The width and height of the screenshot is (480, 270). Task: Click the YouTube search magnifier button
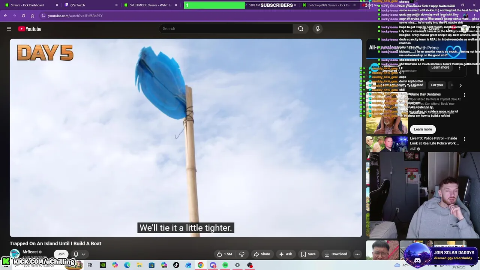tap(301, 29)
